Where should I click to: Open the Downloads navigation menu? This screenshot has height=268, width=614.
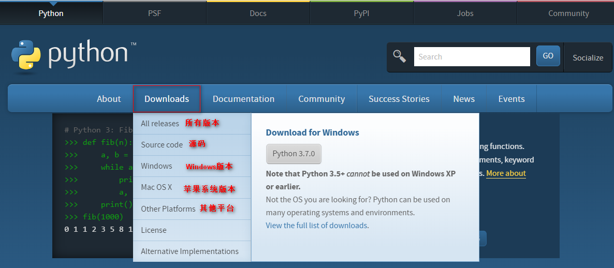pos(167,99)
